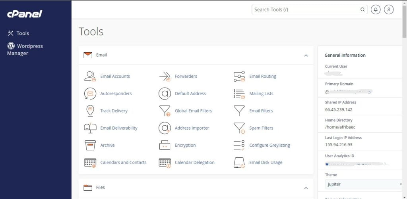
Task: Click Last Login IP 155.94.216.93
Action: 339,145
